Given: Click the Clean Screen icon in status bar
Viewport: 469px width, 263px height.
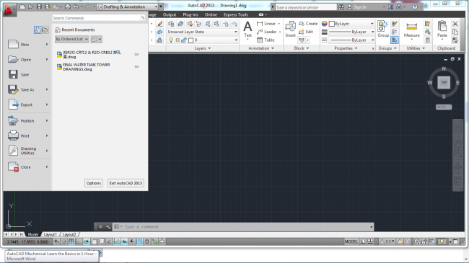Looking at the screenshot, I should pyautogui.click(x=455, y=242).
